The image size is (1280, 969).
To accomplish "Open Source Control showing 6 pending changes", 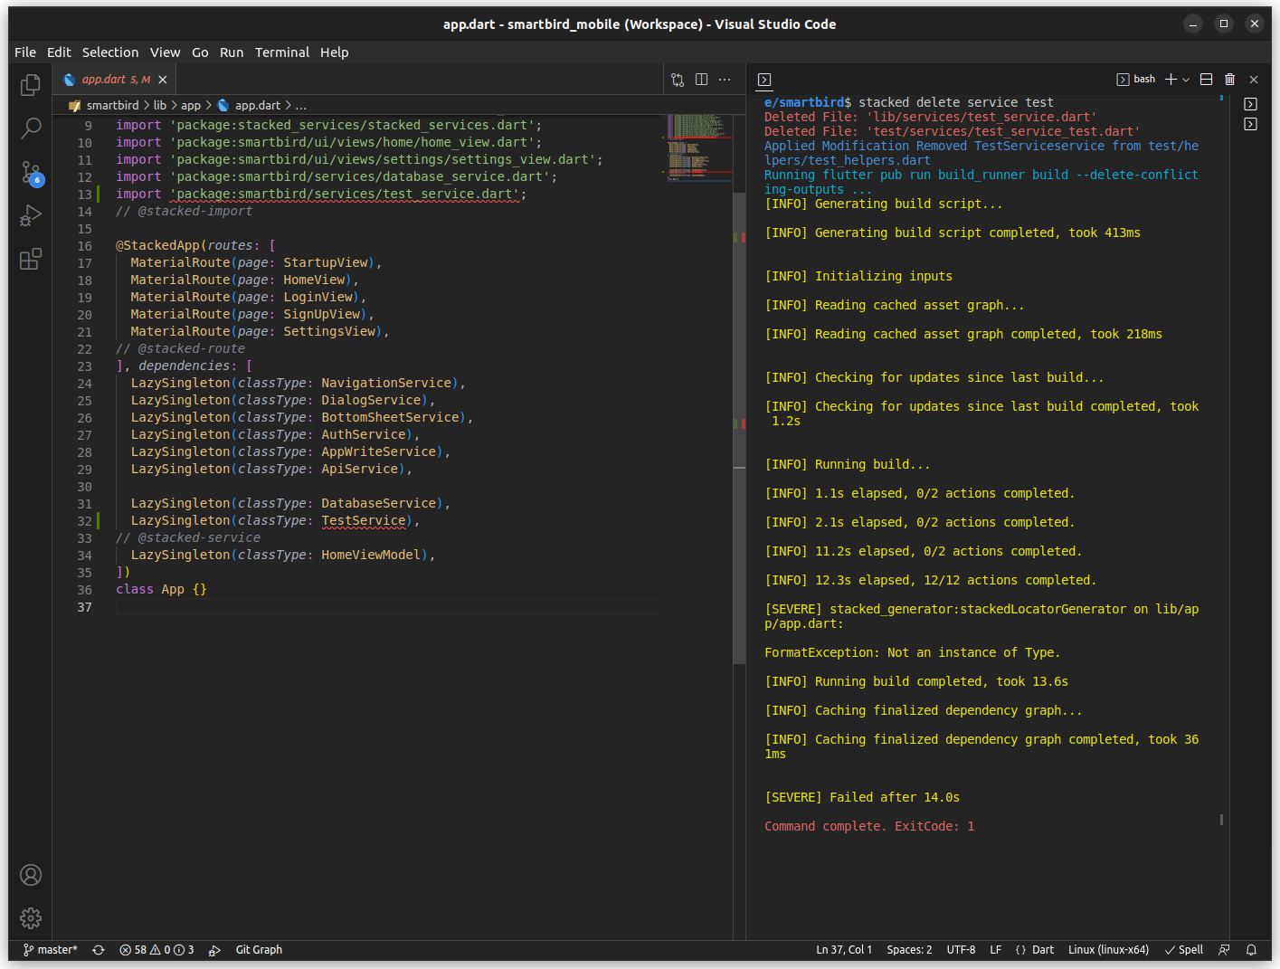I will tap(30, 172).
